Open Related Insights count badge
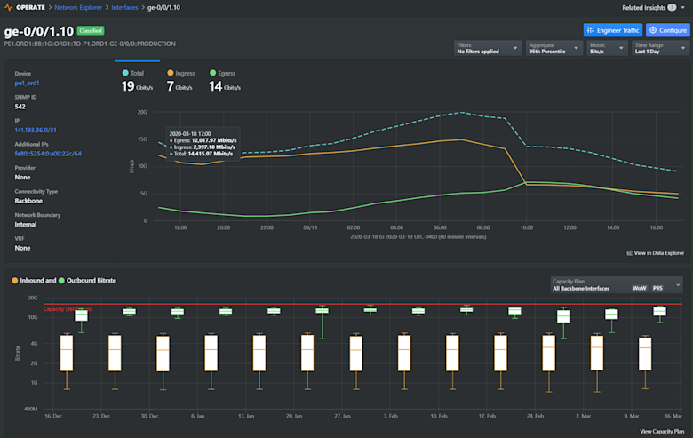The height and width of the screenshot is (438, 693). click(672, 7)
